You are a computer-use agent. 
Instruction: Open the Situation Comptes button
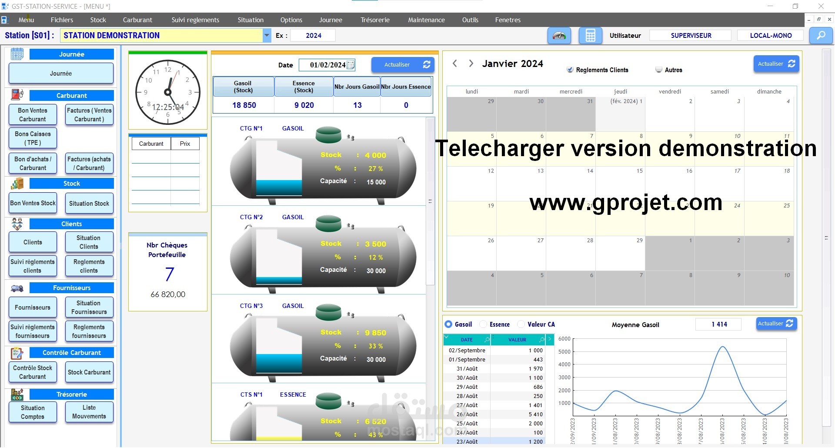pyautogui.click(x=33, y=412)
